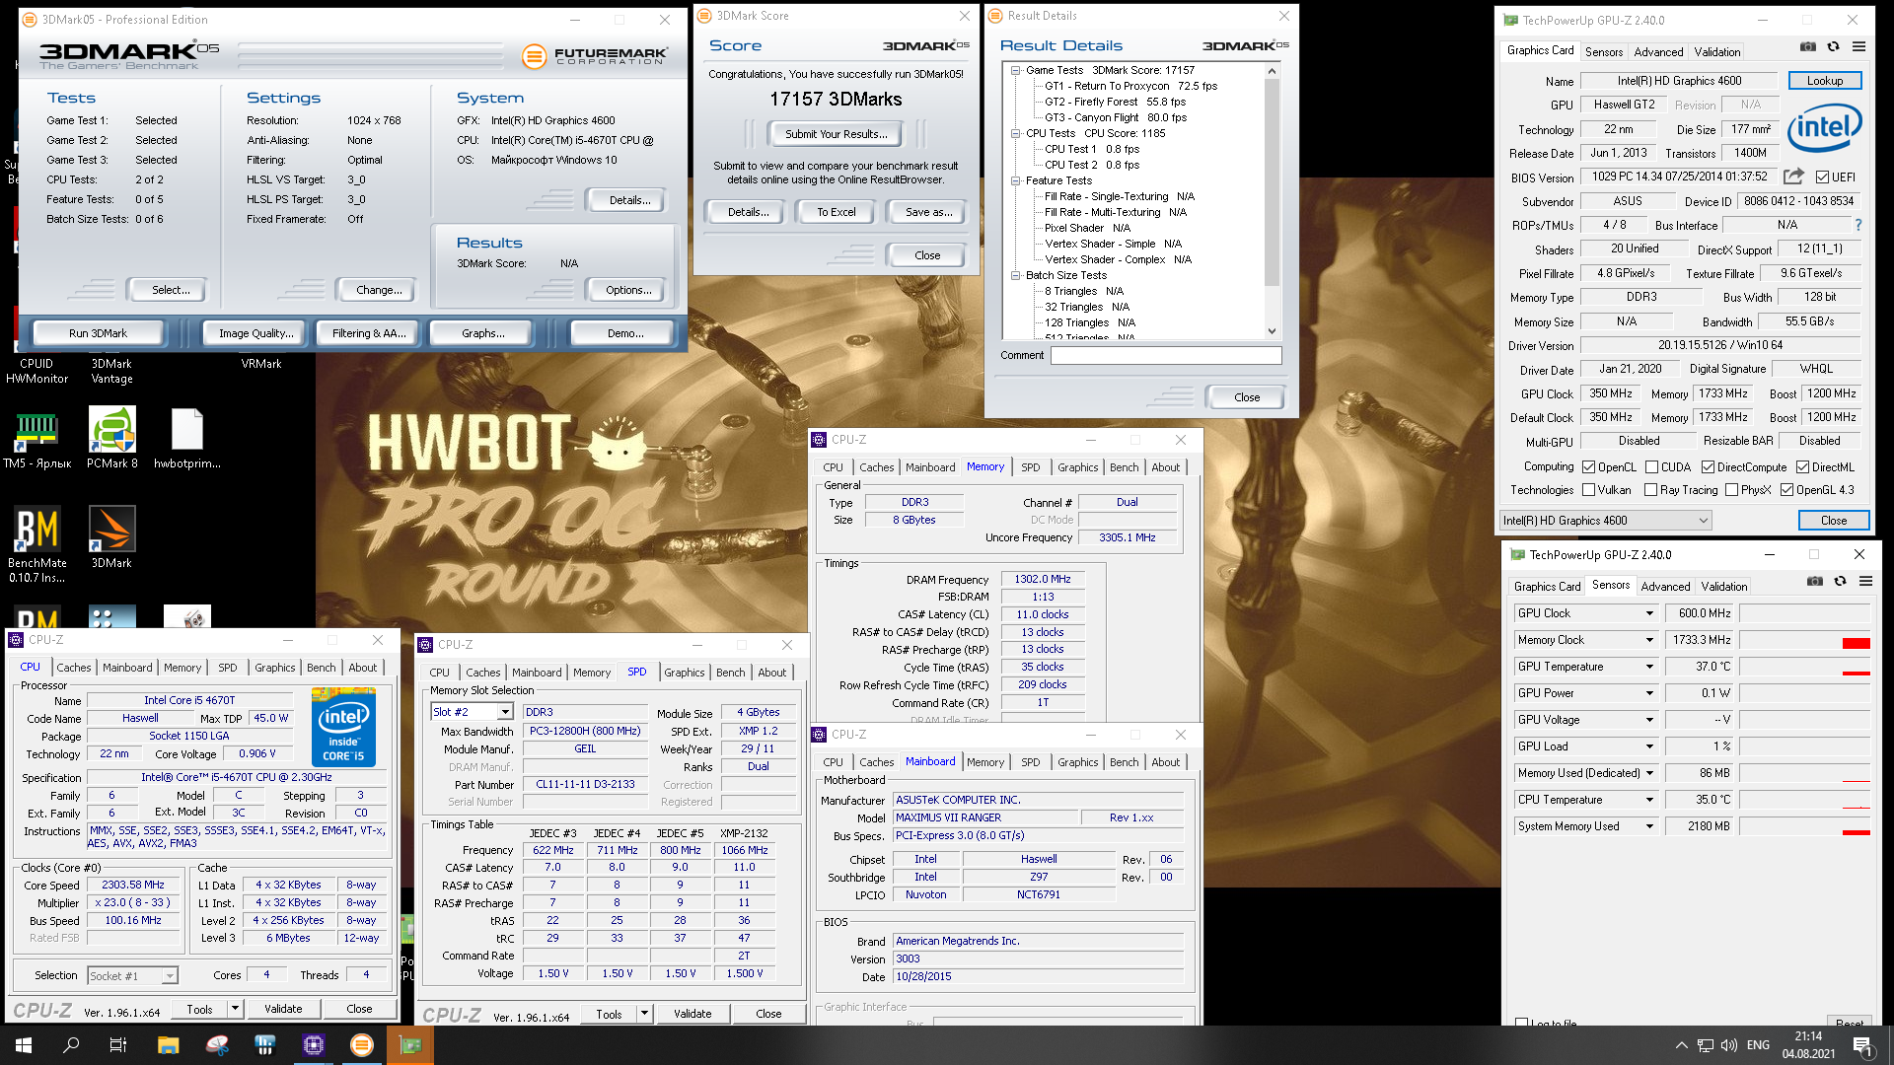Click Options button under Results in 3DMark05
This screenshot has height=1065, width=1894.
[x=628, y=290]
